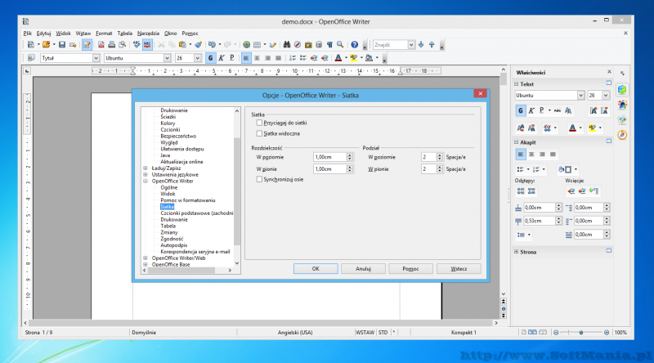The height and width of the screenshot is (363, 654).
Task: Expand the Ustawienia językowe tree node
Action: point(146,175)
